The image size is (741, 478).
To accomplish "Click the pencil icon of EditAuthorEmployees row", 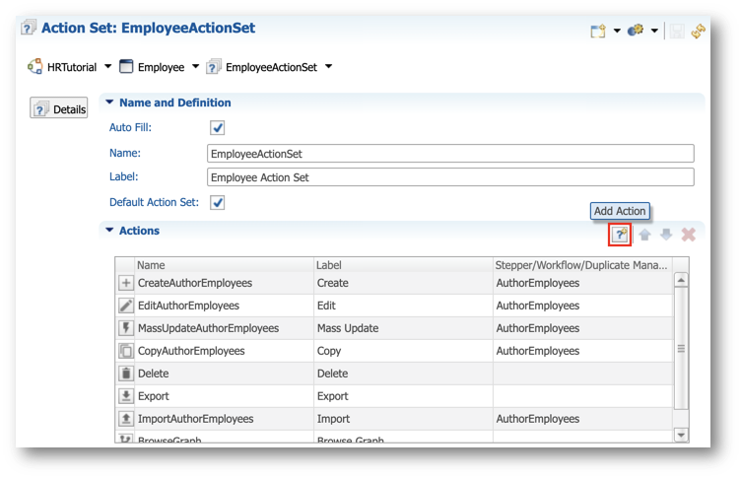I will pos(126,306).
